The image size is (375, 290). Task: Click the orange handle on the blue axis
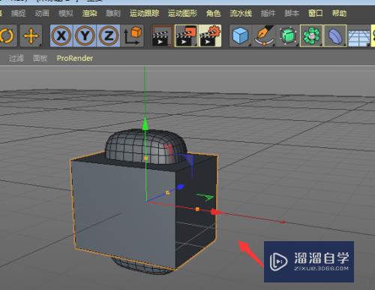(167, 192)
